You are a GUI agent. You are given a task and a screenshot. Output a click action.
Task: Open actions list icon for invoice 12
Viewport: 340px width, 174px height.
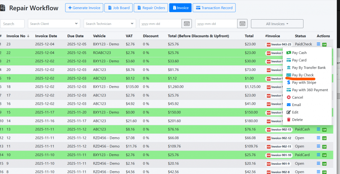(318, 138)
